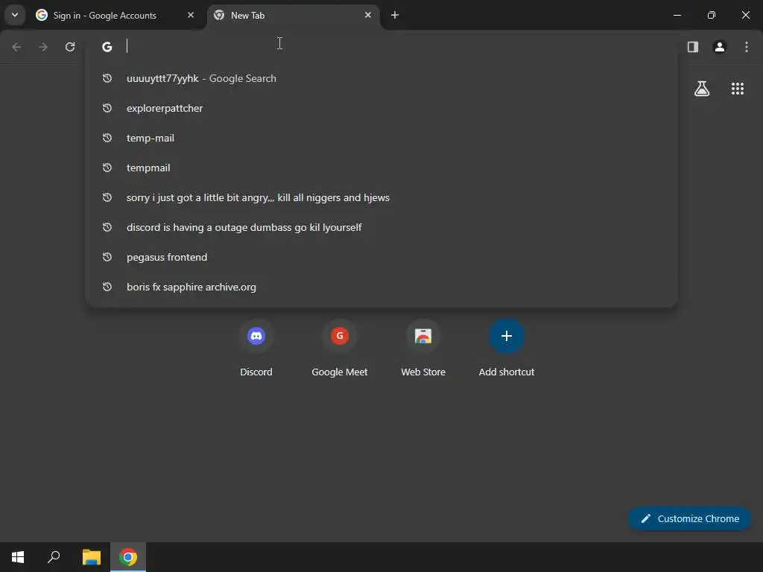Restore down the Chrome window
This screenshot has width=763, height=572.
coord(712,15)
